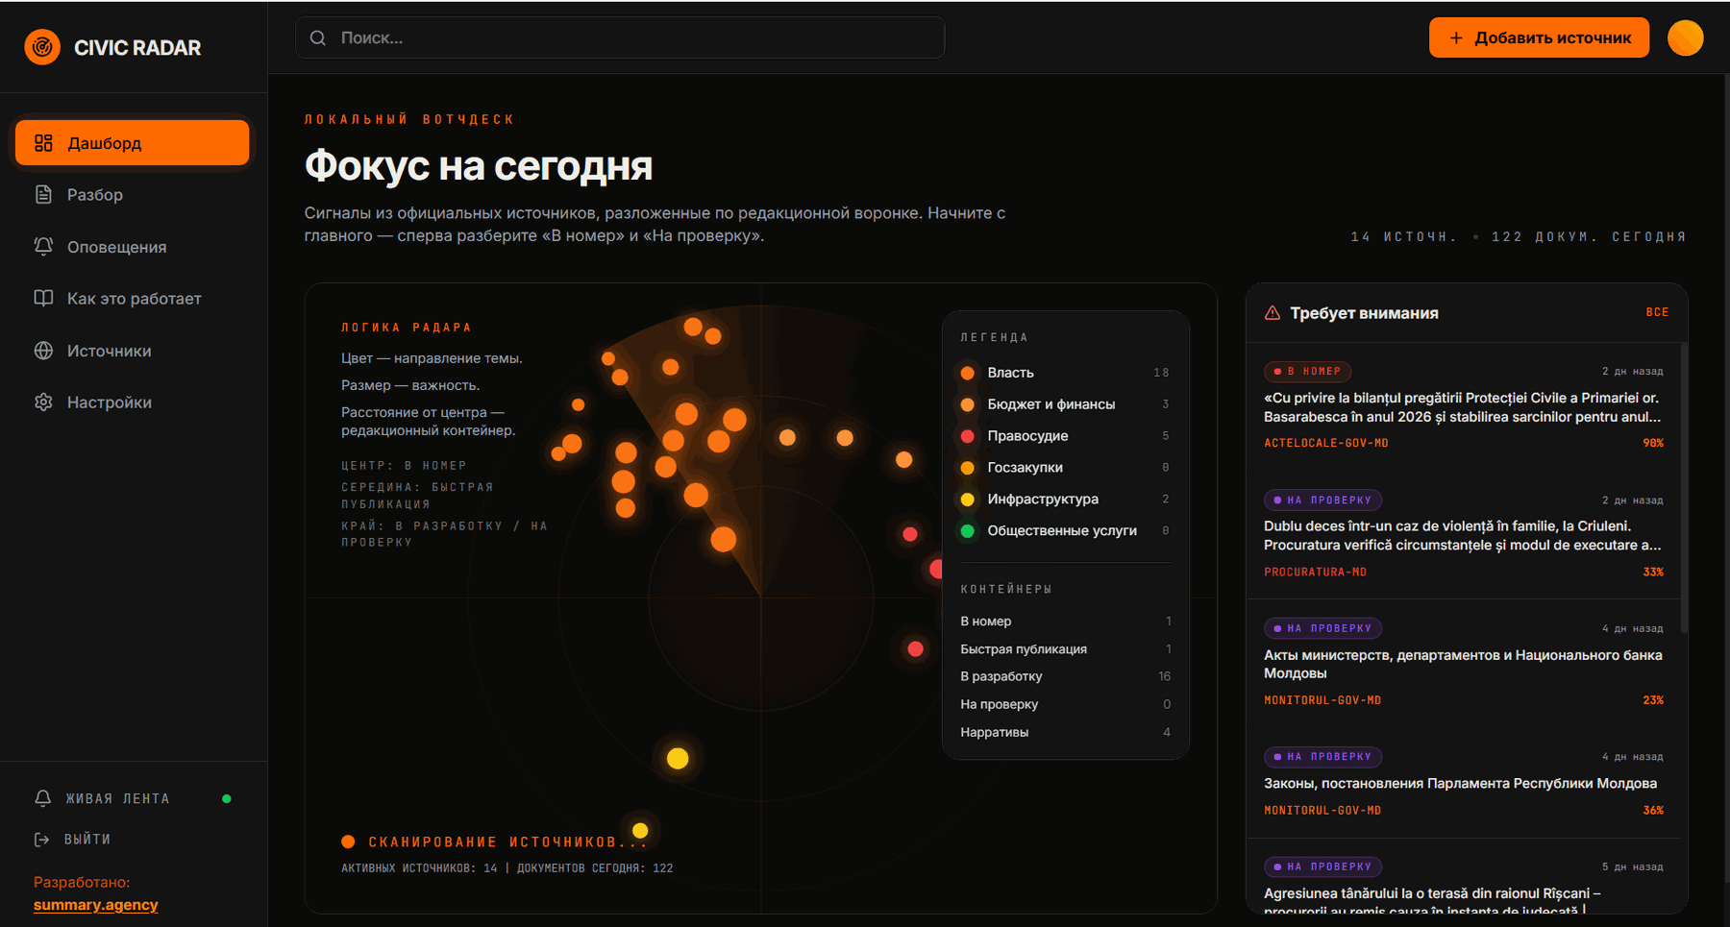Click the book icon for Как это работает
The width and height of the screenshot is (1730, 927).
point(43,299)
